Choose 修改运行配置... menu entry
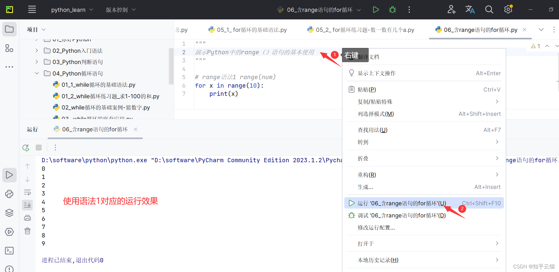Screen dimensions: 559x272 tap(424, 227)
